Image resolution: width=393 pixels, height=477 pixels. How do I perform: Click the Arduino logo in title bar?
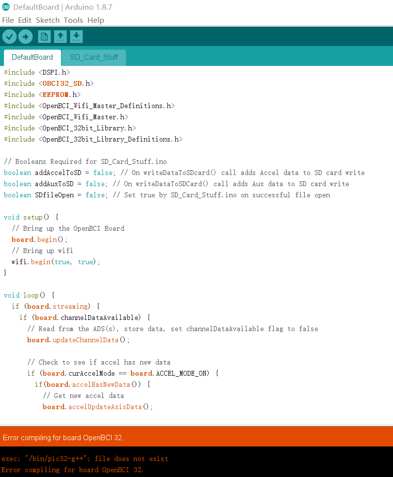pyautogui.click(x=6, y=7)
